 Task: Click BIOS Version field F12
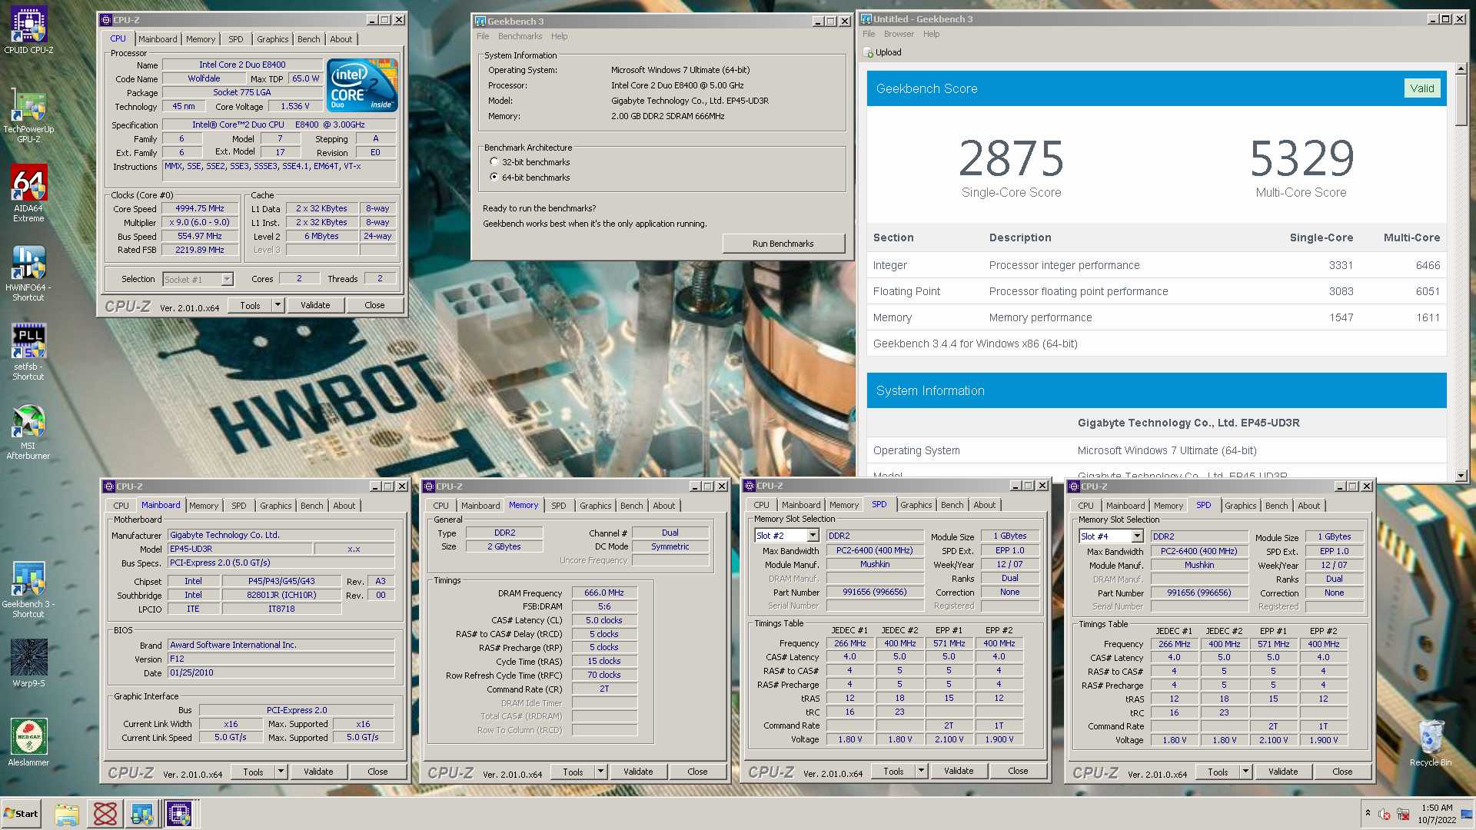281,659
